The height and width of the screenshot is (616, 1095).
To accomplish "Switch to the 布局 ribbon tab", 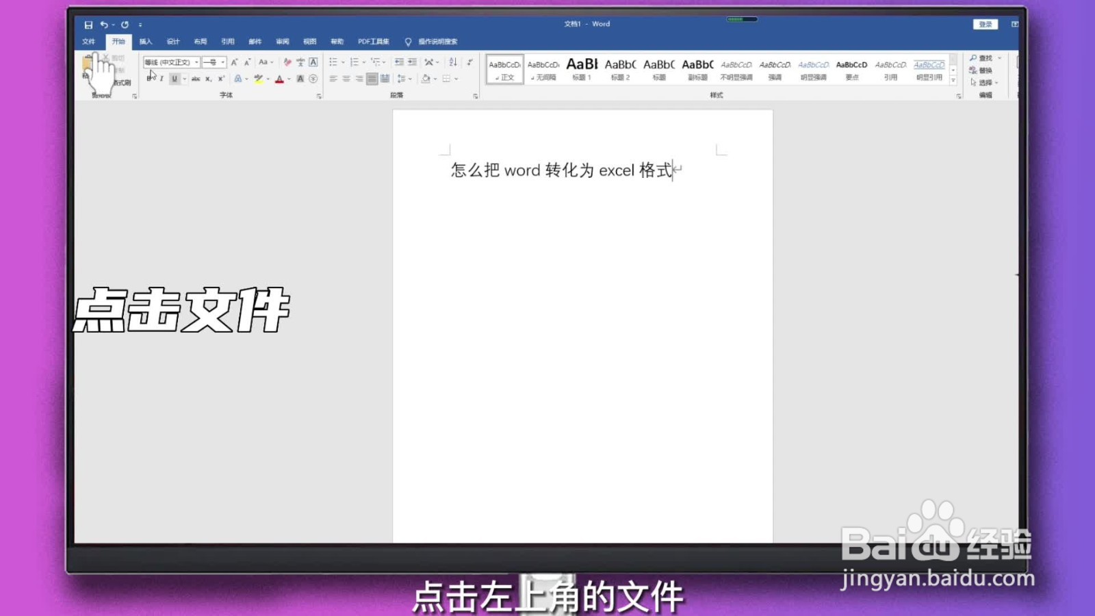I will point(201,42).
